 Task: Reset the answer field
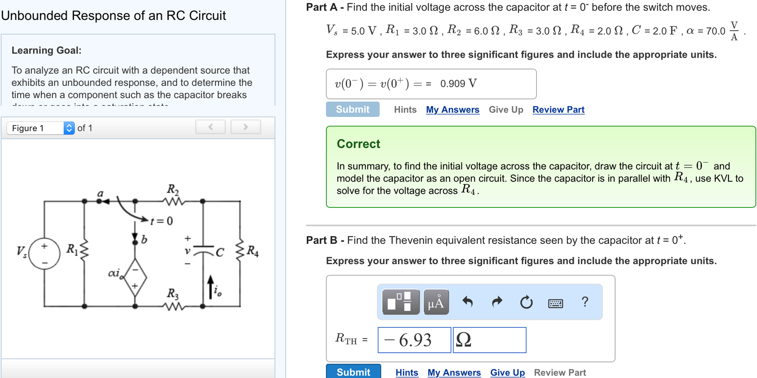pyautogui.click(x=526, y=302)
